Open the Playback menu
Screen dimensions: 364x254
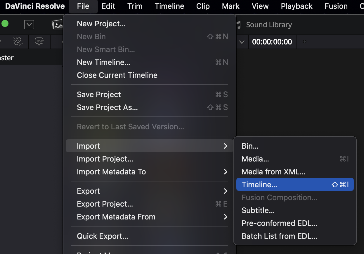click(297, 6)
